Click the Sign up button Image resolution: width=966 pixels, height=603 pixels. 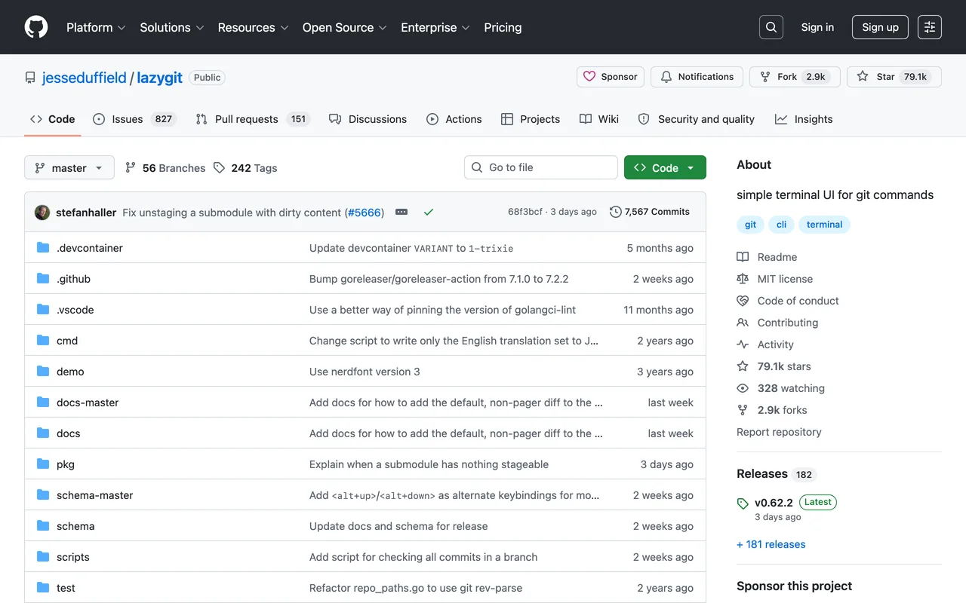coord(880,27)
